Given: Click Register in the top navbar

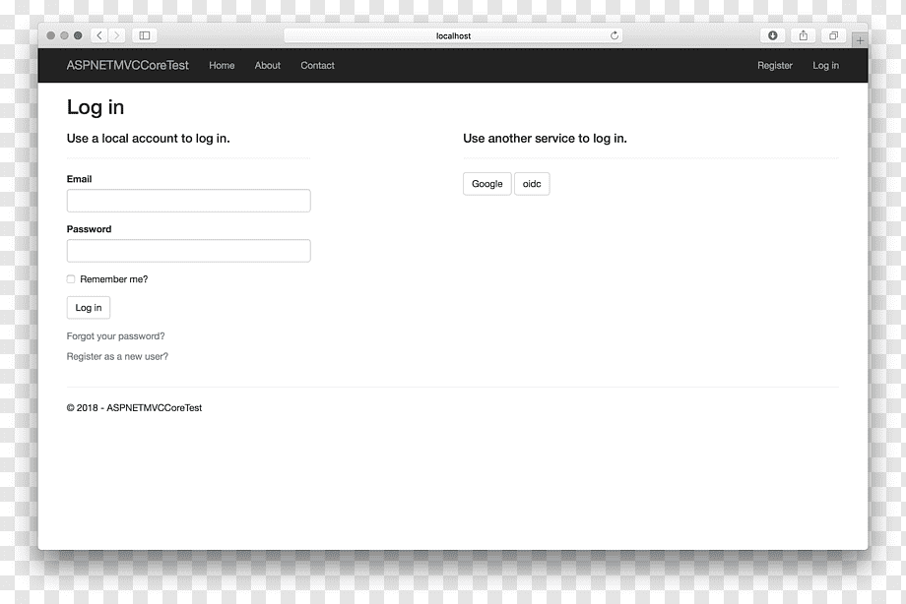Looking at the screenshot, I should coord(775,66).
